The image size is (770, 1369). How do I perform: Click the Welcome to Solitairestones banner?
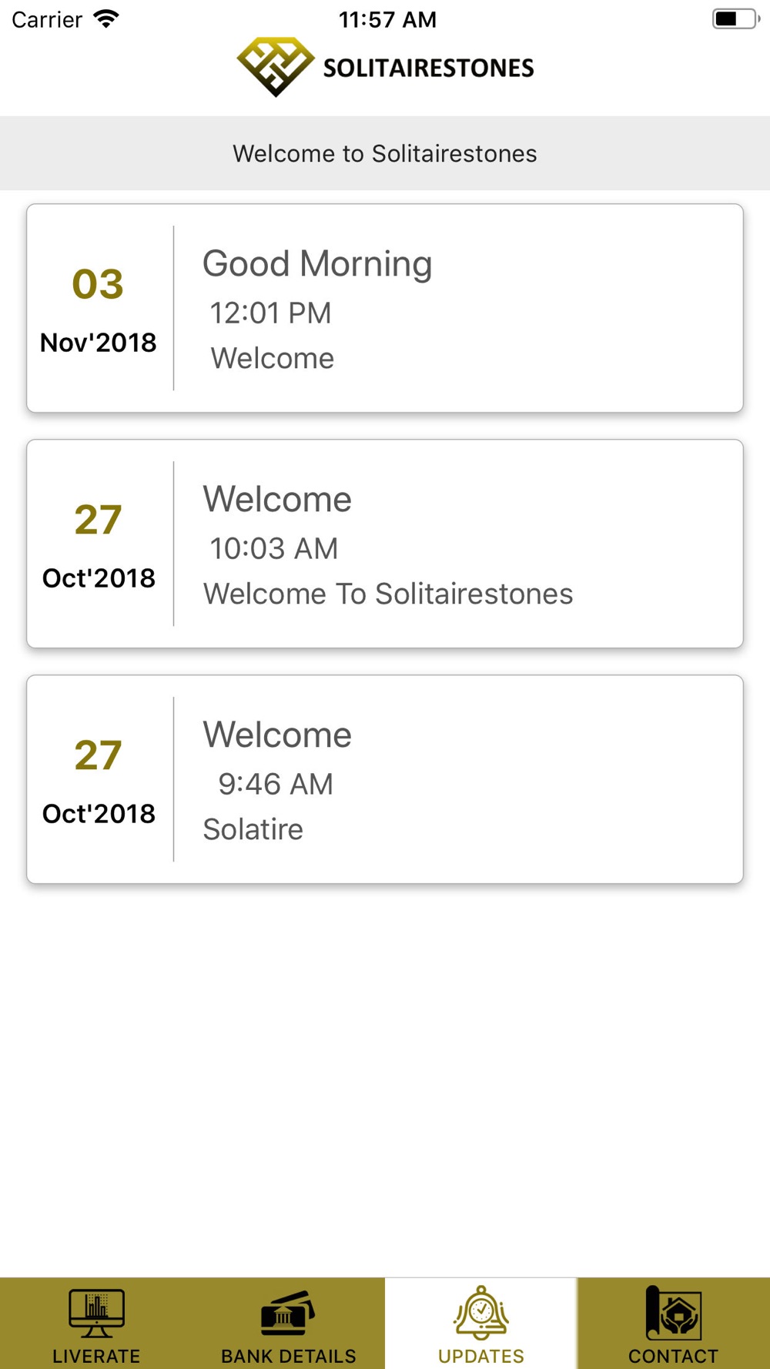pyautogui.click(x=385, y=153)
